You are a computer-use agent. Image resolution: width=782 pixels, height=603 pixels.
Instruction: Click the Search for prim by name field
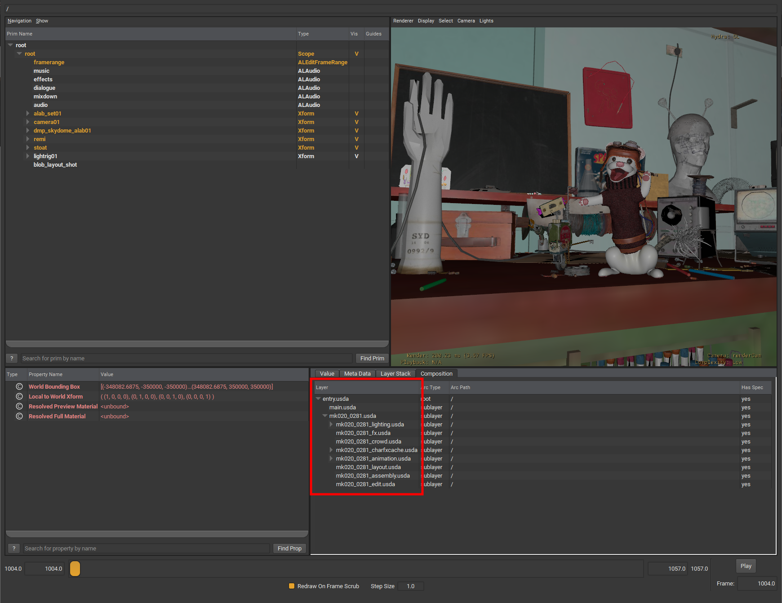187,358
